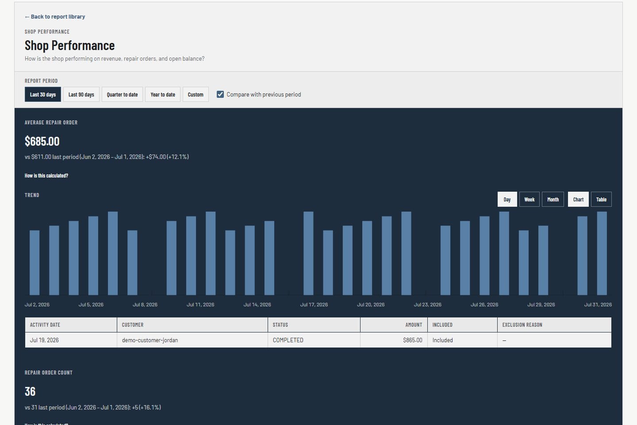Image resolution: width=637 pixels, height=425 pixels.
Task: Choose Quarter to date period
Action: point(122,94)
